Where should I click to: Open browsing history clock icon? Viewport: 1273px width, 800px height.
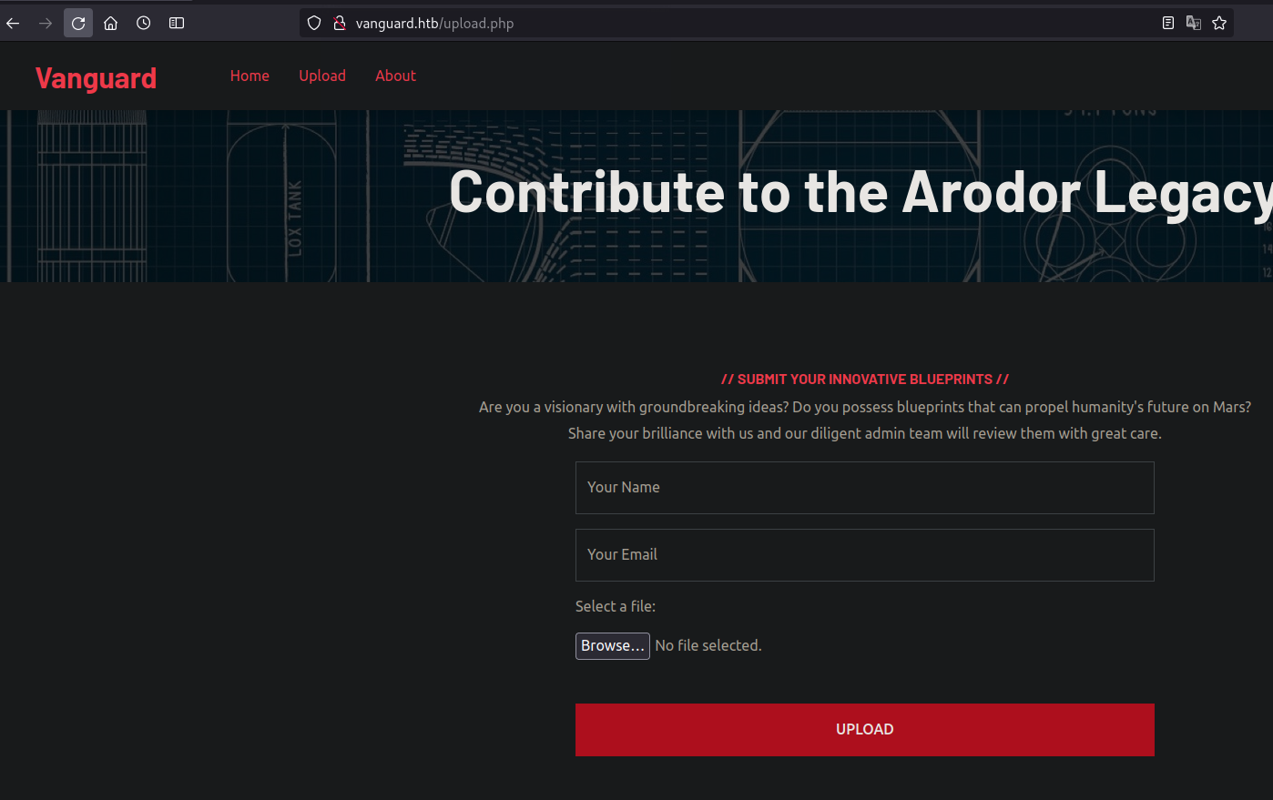click(x=144, y=24)
